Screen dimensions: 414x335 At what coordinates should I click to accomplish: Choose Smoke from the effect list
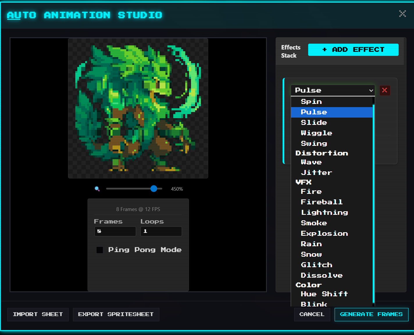(332, 223)
